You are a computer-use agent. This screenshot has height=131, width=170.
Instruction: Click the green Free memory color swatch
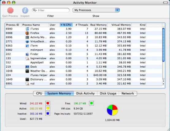91,103
